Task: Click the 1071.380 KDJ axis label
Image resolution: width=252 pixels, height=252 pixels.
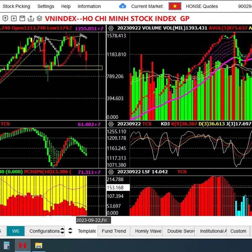Action: 116,165
